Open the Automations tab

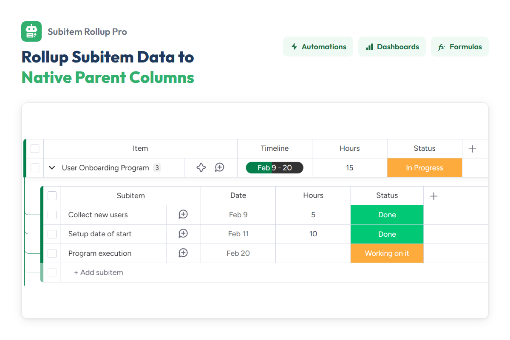(x=318, y=47)
